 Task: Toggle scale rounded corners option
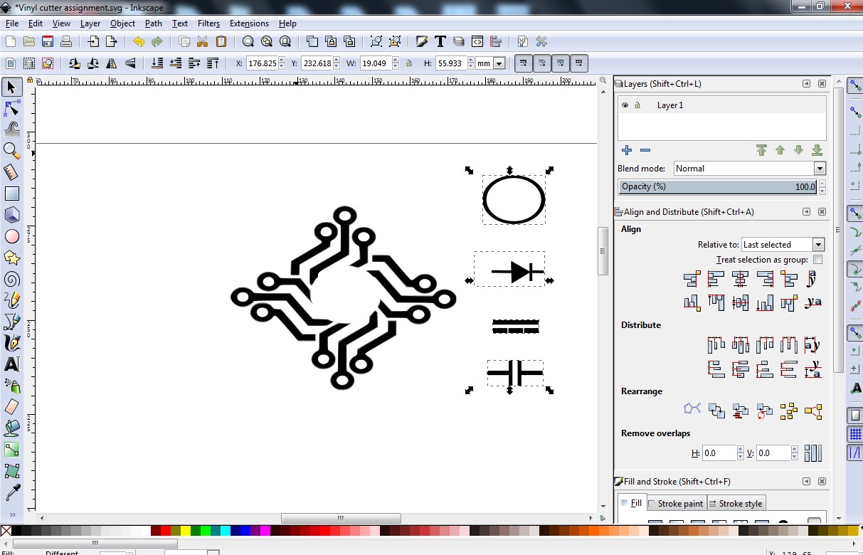[x=542, y=63]
